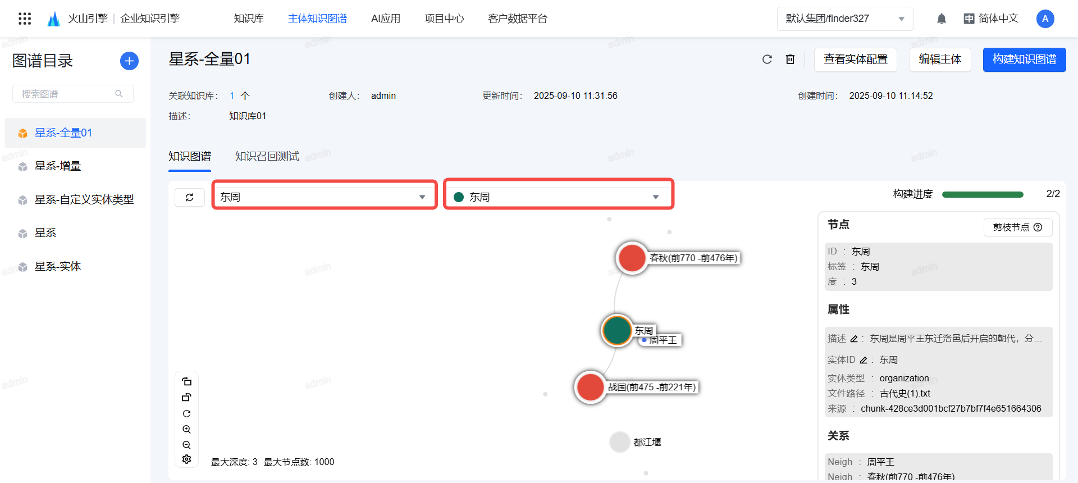This screenshot has height=483, width=1078.
Task: Click the update time 2025-09-10 11:31:56
Action: [x=575, y=95]
